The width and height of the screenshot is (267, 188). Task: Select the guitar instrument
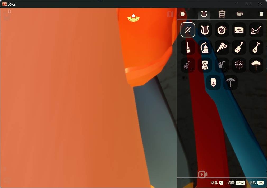(239, 47)
